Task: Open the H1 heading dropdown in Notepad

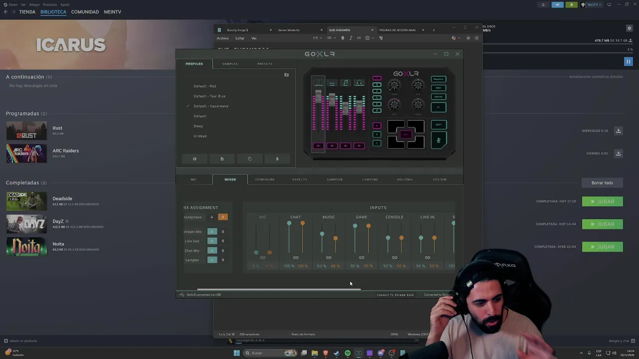Action: [x=317, y=38]
